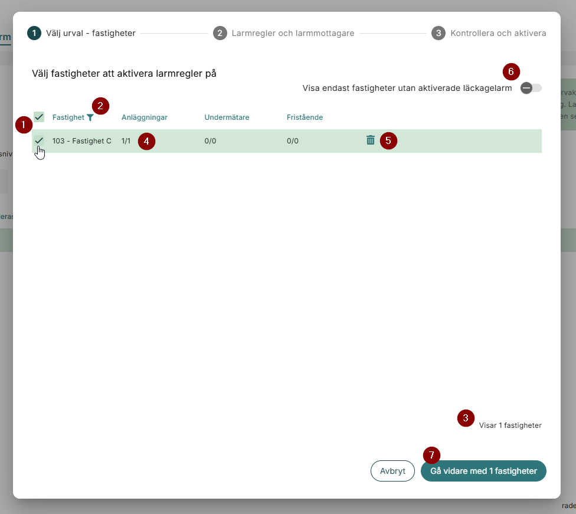
Task: Select the 103 - Fastighet C row name
Action: [81, 141]
